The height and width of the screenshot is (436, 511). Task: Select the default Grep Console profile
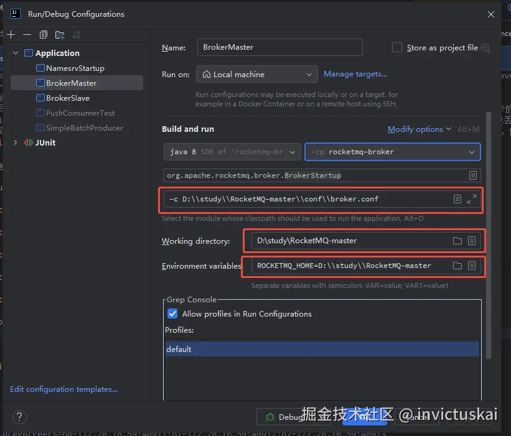pos(322,349)
